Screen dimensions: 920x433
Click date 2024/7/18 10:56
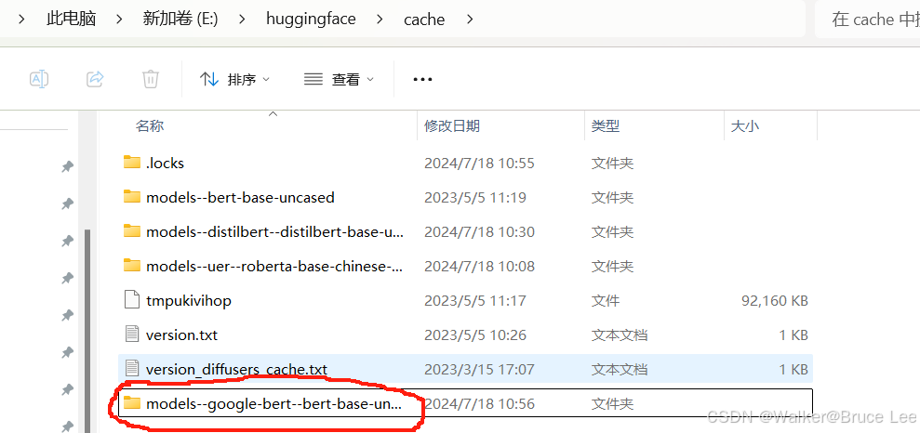479,403
